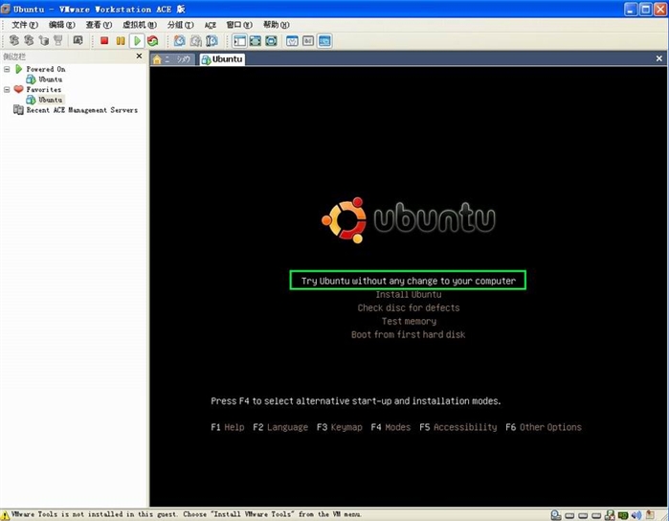
Task: Open the 窗口(W) menu
Action: click(x=239, y=25)
